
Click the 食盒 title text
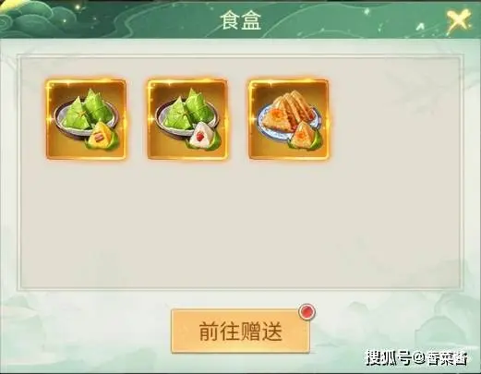click(241, 20)
